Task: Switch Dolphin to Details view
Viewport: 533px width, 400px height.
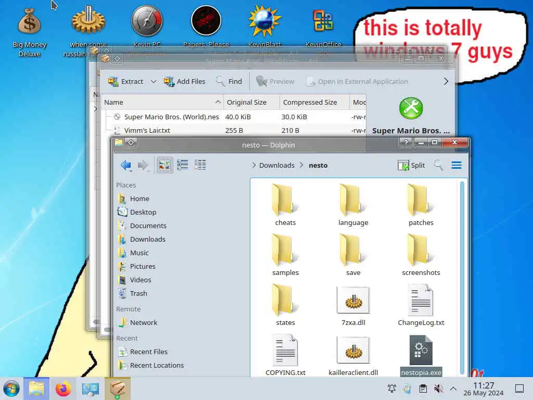Action: click(x=200, y=165)
